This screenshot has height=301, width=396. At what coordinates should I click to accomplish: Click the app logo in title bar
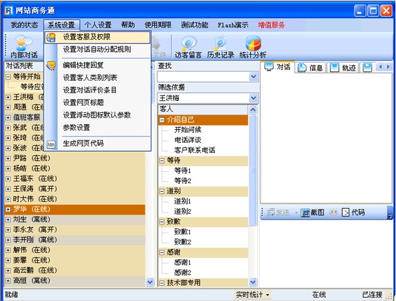9,11
